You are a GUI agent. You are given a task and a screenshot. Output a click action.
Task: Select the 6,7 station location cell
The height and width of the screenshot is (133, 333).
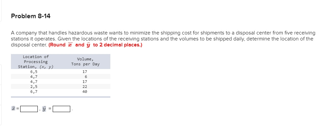pos(34,91)
